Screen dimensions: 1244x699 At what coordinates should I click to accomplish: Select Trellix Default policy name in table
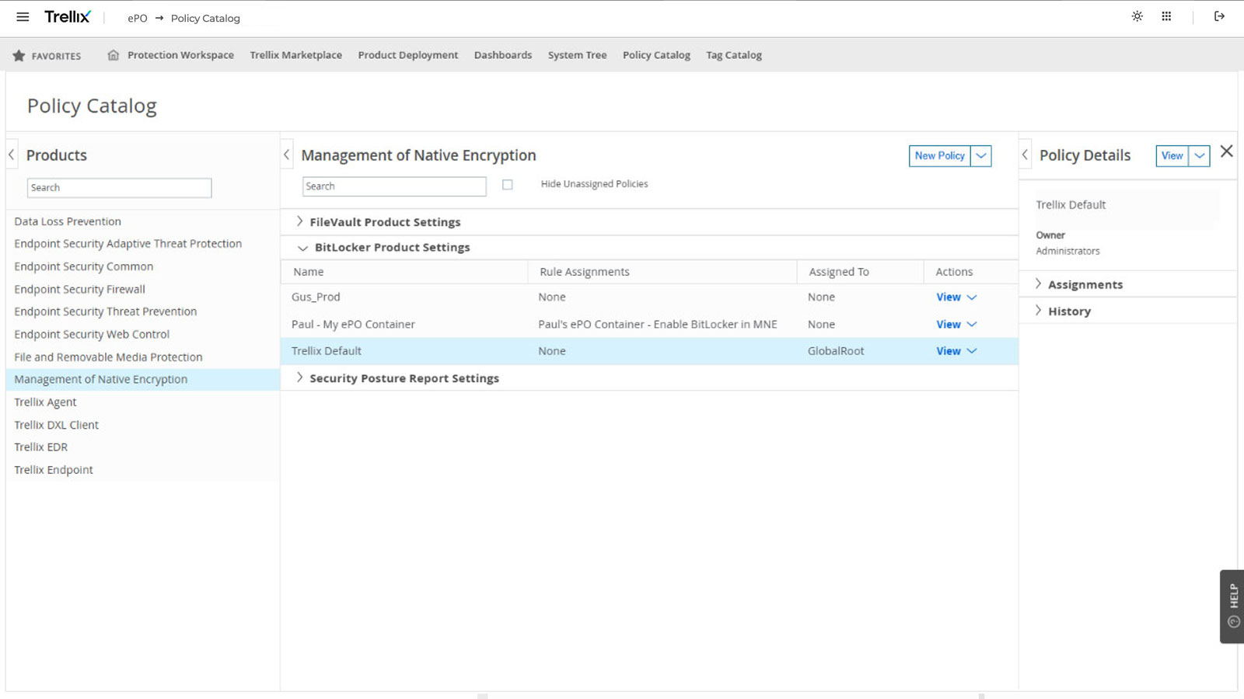coord(327,351)
